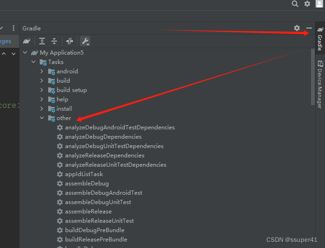Image resolution: width=325 pixels, height=248 pixels.
Task: Click folder icon of install group
Action: 51,109
